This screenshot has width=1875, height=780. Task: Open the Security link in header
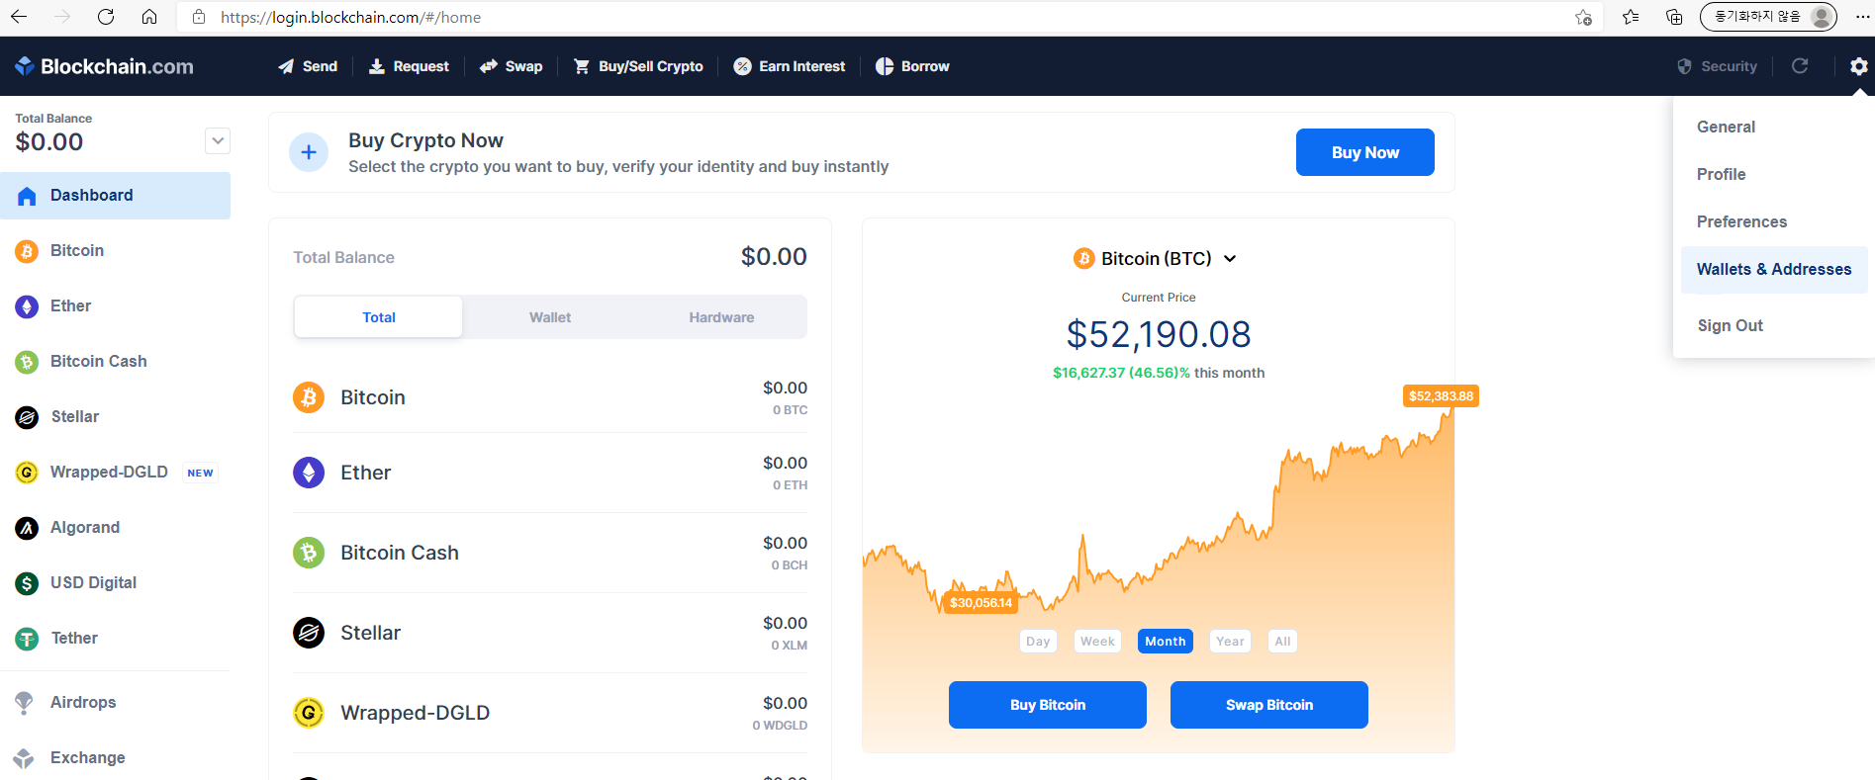point(1717,66)
